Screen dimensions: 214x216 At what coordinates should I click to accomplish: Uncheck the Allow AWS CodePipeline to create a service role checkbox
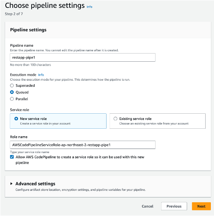tap(12, 157)
